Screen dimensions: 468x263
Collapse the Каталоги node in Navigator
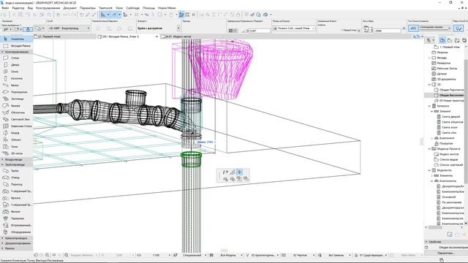click(429, 106)
